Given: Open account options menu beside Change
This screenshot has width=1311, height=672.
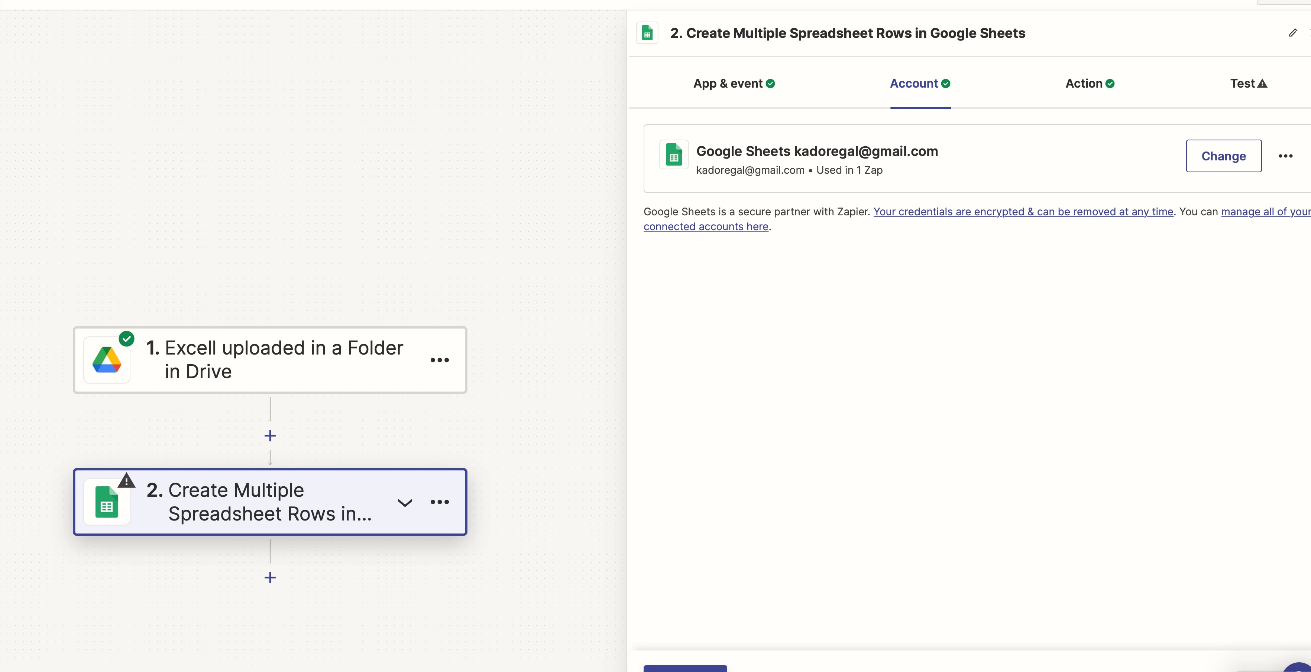Looking at the screenshot, I should pyautogui.click(x=1286, y=156).
